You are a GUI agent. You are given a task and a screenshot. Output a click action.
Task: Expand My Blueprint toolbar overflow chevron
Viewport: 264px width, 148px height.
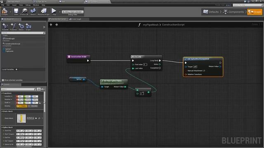(44, 27)
